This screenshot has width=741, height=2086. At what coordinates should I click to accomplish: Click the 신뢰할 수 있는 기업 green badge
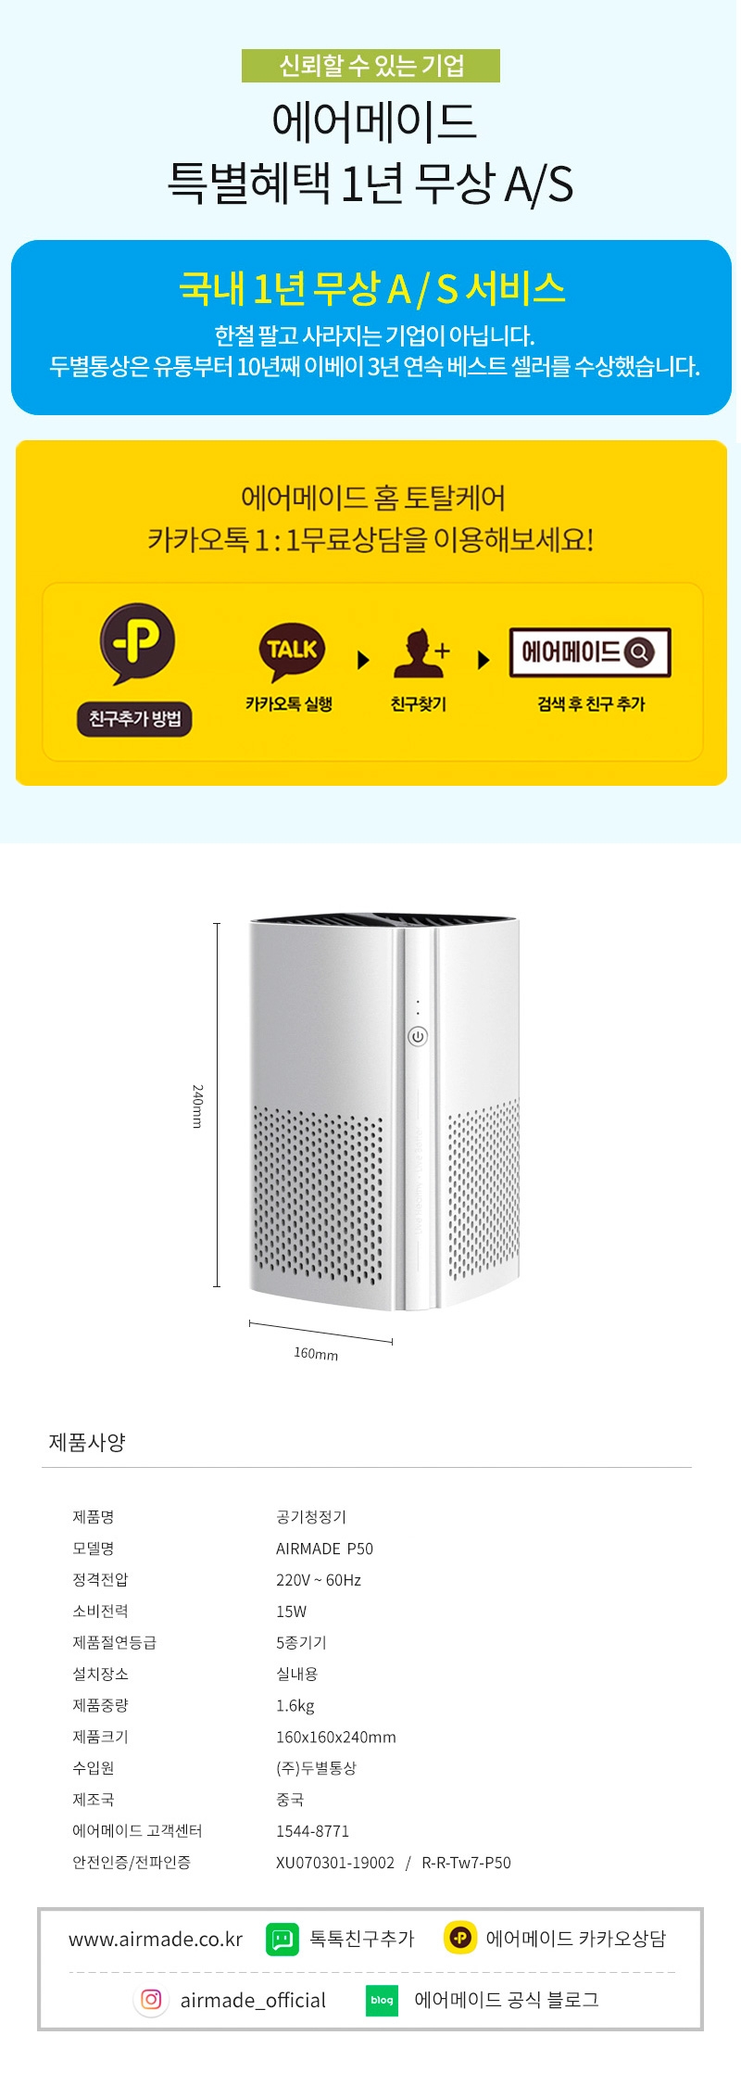click(x=370, y=66)
